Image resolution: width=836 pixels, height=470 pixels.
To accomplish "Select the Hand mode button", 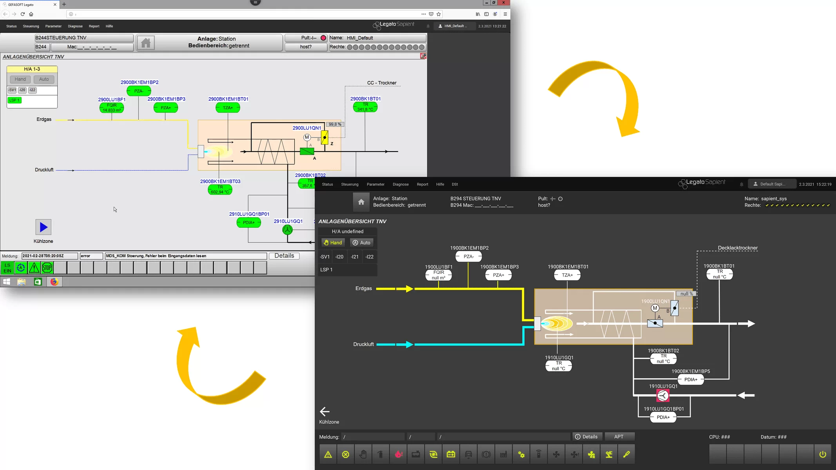I will [x=333, y=242].
